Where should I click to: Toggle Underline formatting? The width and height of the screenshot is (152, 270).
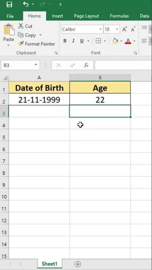pyautogui.click(x=82, y=41)
